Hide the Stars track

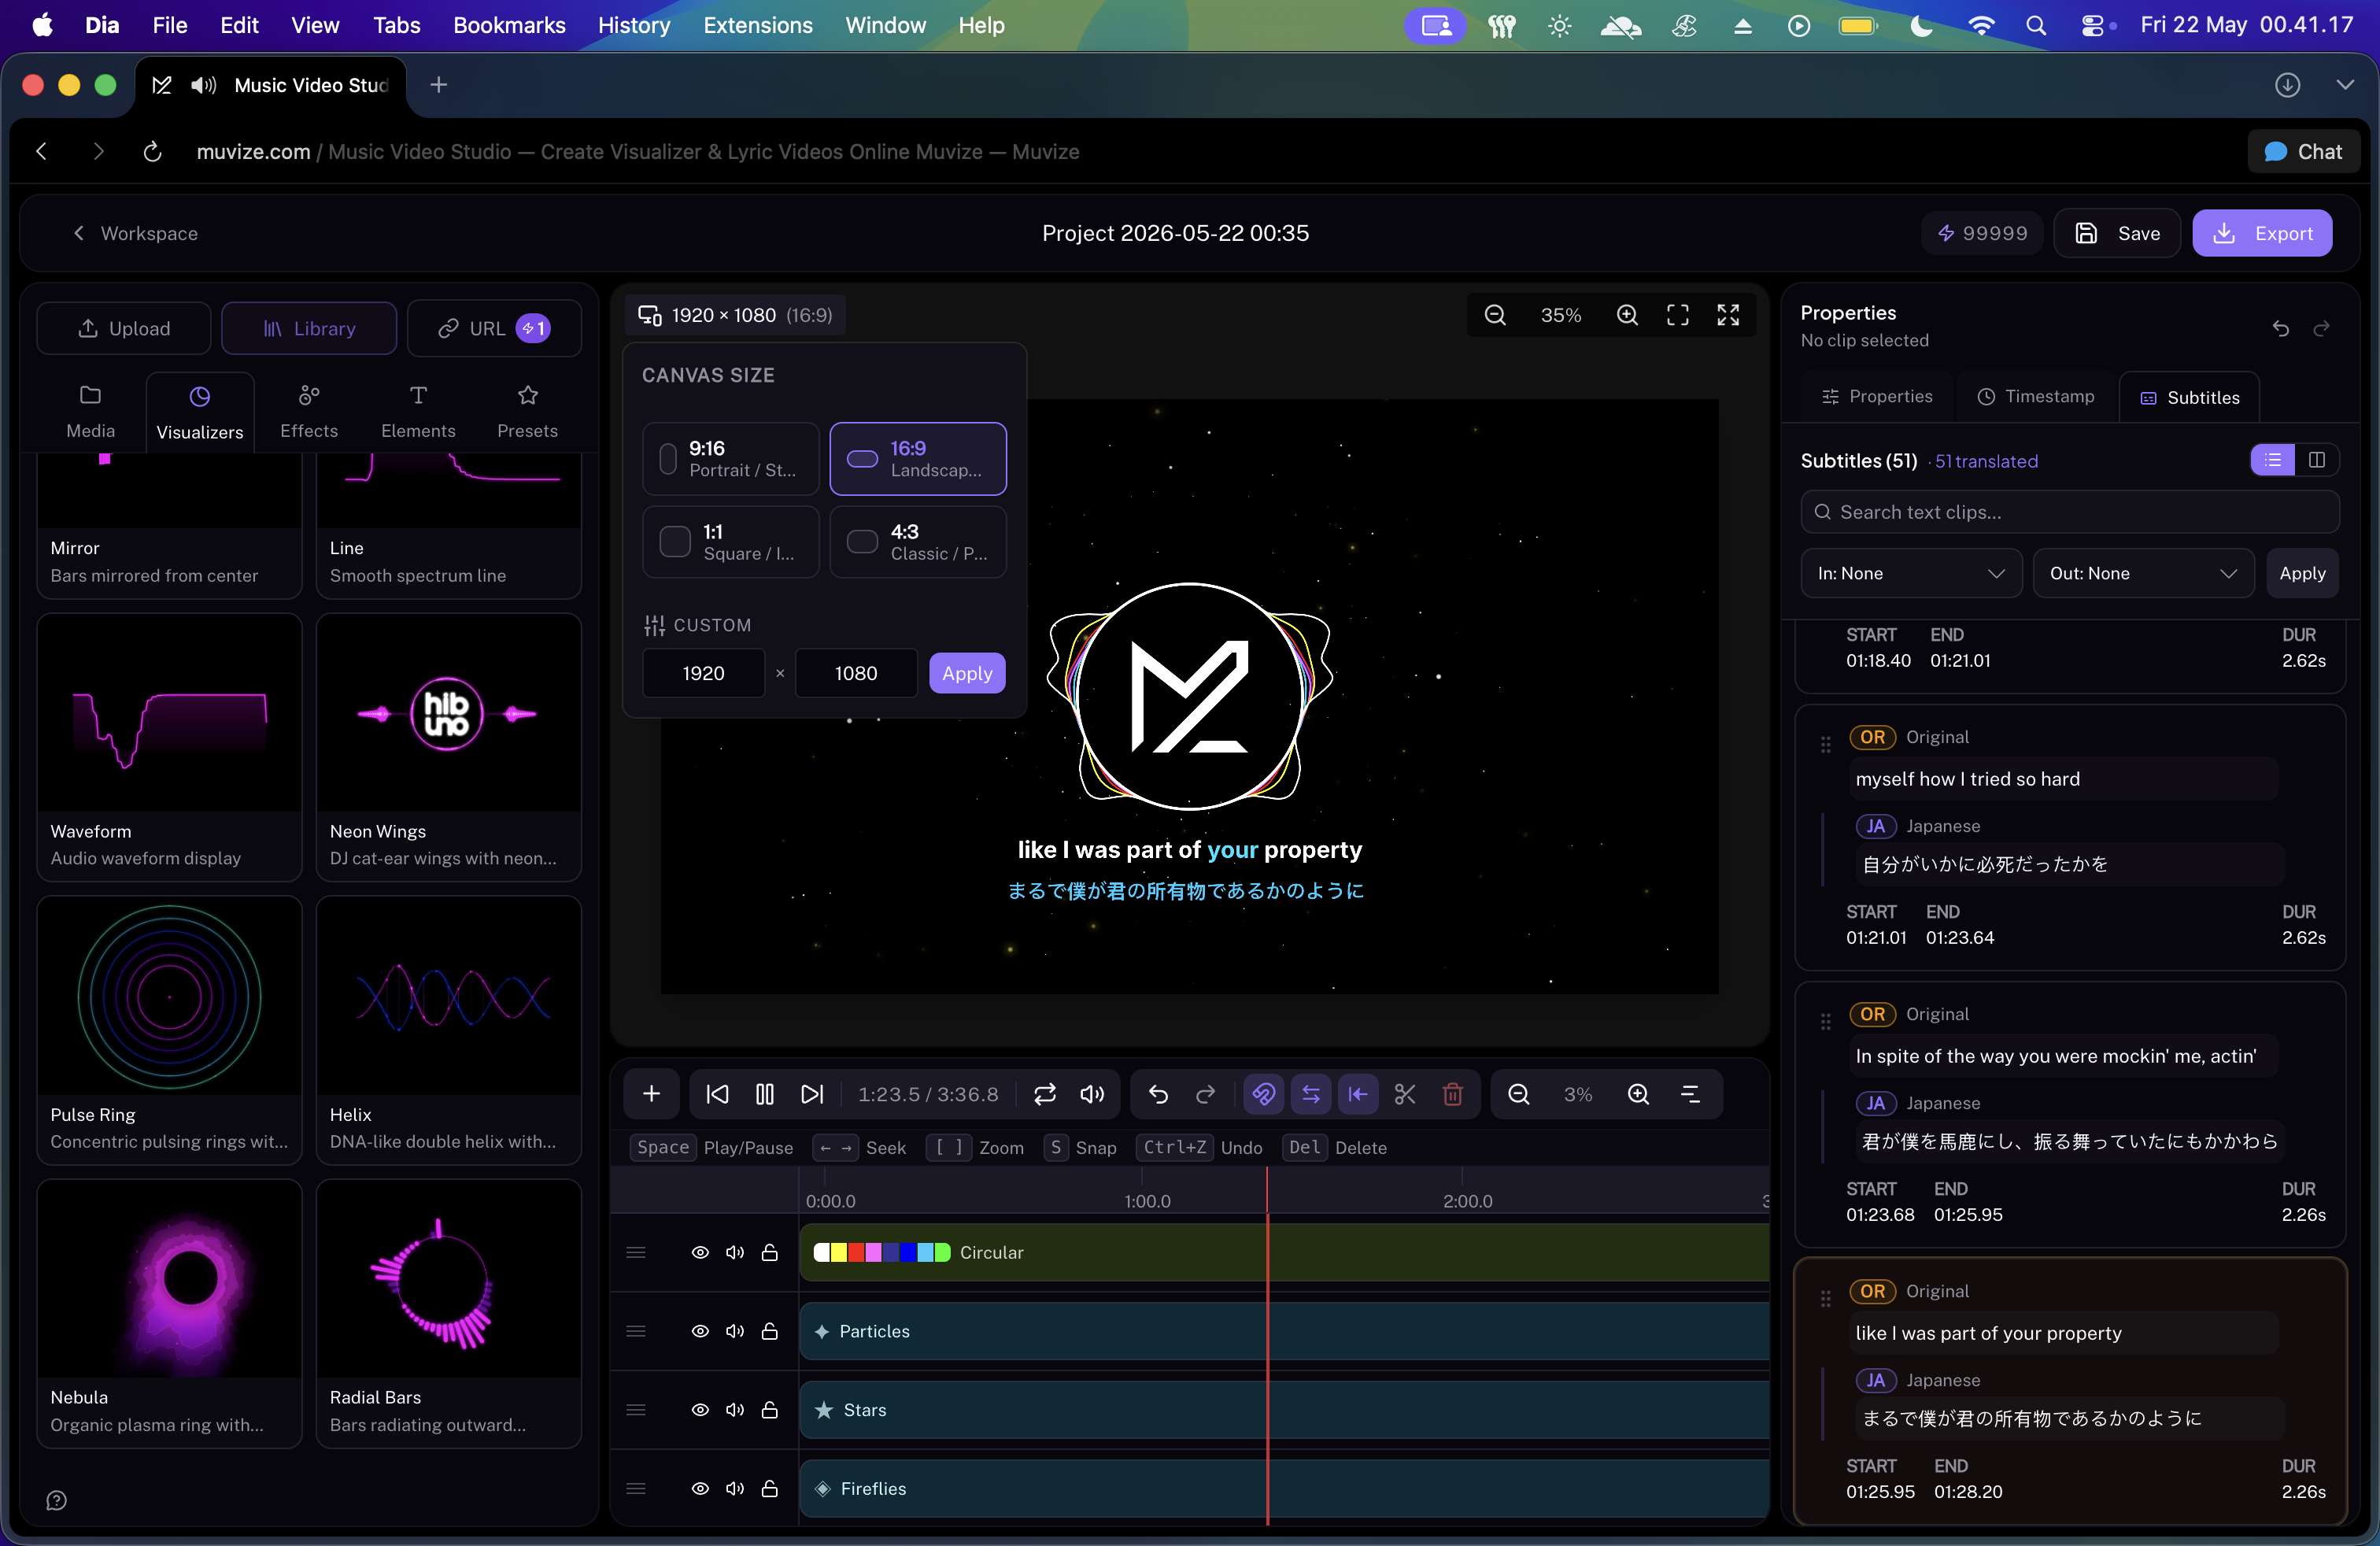(x=700, y=1410)
